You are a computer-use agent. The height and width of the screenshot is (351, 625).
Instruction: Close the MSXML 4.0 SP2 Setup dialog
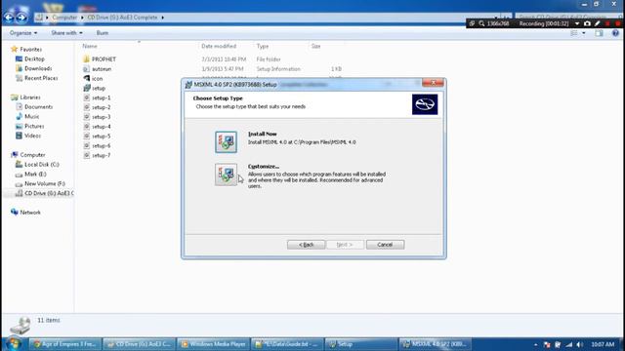[x=433, y=83]
